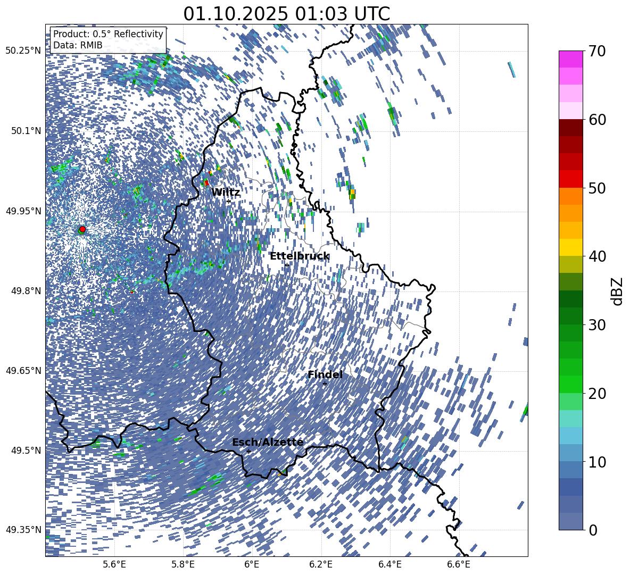Viewport: 630px width, 575px height.
Task: Click the 0 tick on colorbar
Action: [593, 530]
